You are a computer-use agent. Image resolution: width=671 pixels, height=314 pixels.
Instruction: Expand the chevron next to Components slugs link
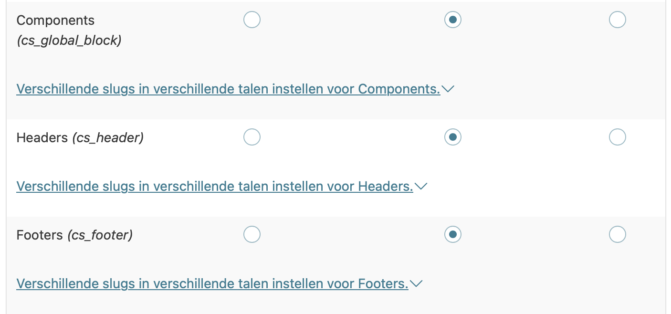tap(448, 89)
